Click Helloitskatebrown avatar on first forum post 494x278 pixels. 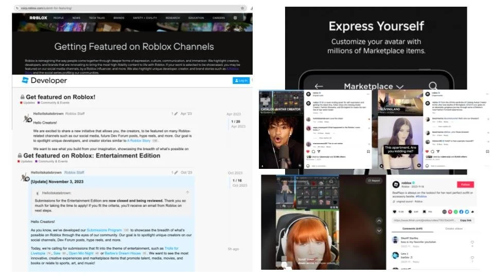pyautogui.click(x=27, y=118)
